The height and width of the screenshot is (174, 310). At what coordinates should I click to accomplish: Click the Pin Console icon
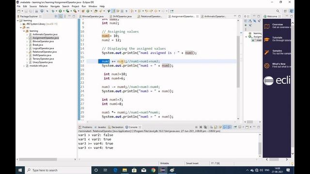(235, 127)
